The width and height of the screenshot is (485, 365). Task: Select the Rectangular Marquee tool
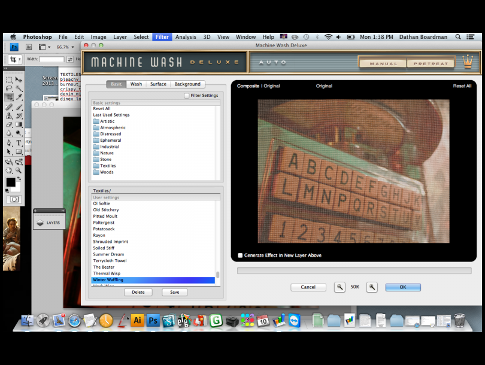9,80
